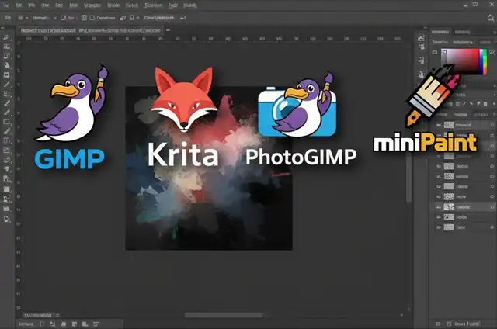Click the text label in the bottom-right panel footer
This screenshot has height=329, width=497.
[467, 324]
